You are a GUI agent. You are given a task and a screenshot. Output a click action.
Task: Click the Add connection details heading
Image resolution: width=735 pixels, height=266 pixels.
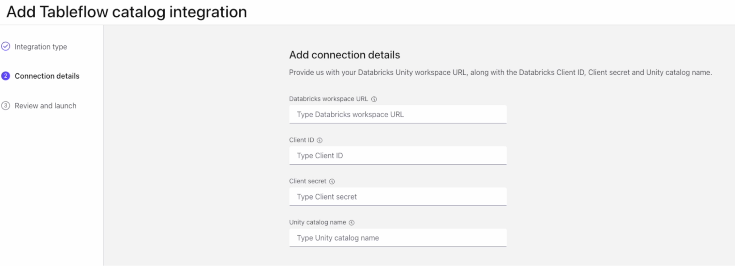[345, 55]
